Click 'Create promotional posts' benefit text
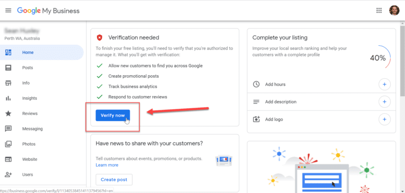Screen dimensions: 405x193 coord(133,76)
